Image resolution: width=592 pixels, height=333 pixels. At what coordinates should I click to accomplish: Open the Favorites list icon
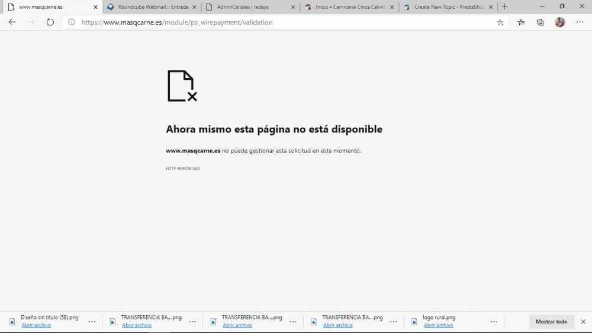[x=521, y=22]
